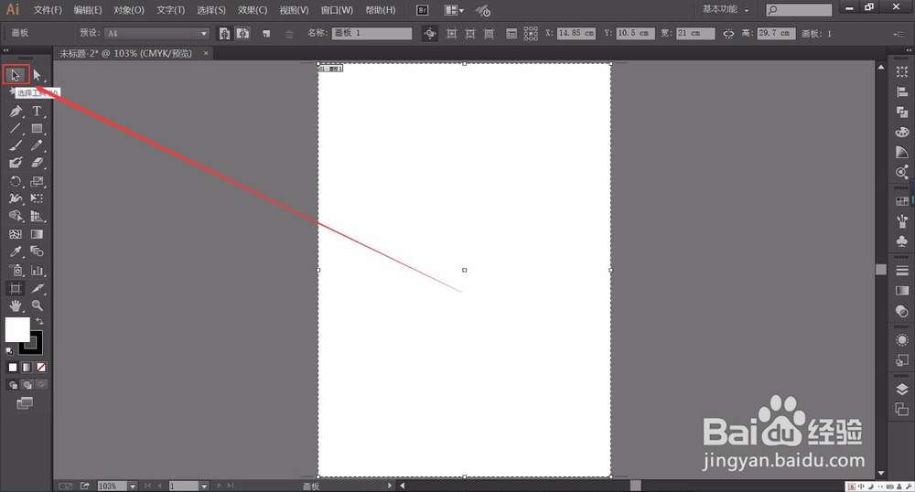Viewport: 915px width, 492px height.
Task: Reset to default fill and stroke
Action: click(x=9, y=351)
